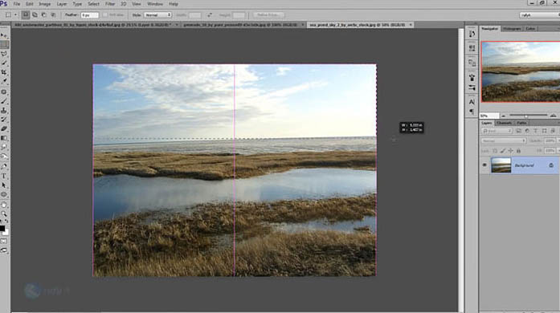Select the Horizontal Type tool
Screen dimensions: 560x313
[x=4, y=176]
